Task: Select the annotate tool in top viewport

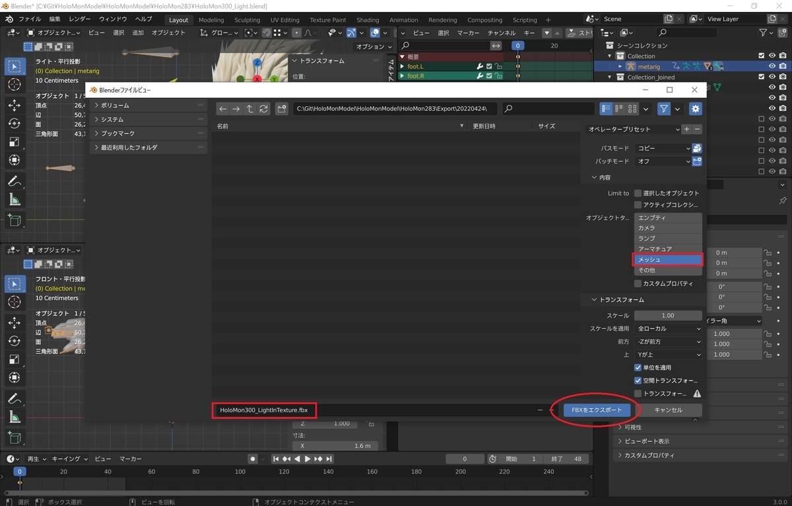Action: pyautogui.click(x=15, y=181)
